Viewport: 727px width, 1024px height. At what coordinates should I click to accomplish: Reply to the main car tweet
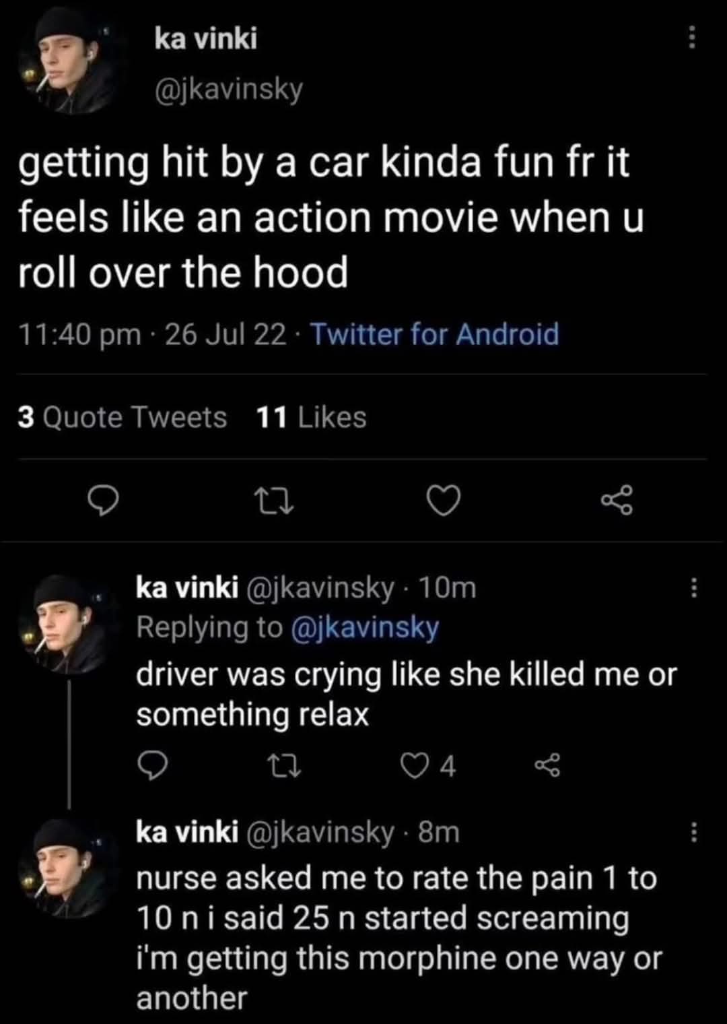click(105, 501)
